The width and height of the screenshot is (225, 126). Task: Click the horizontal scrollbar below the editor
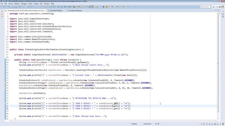112,120
